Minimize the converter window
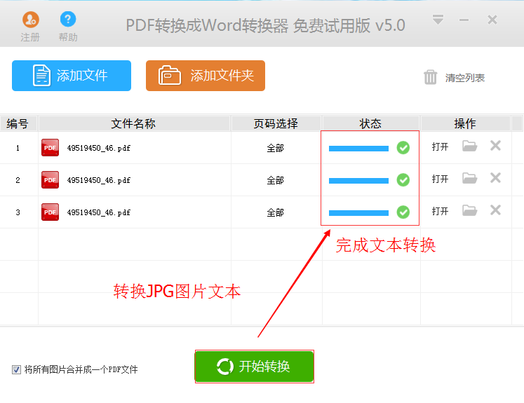This screenshot has width=524, height=403. tap(464, 20)
